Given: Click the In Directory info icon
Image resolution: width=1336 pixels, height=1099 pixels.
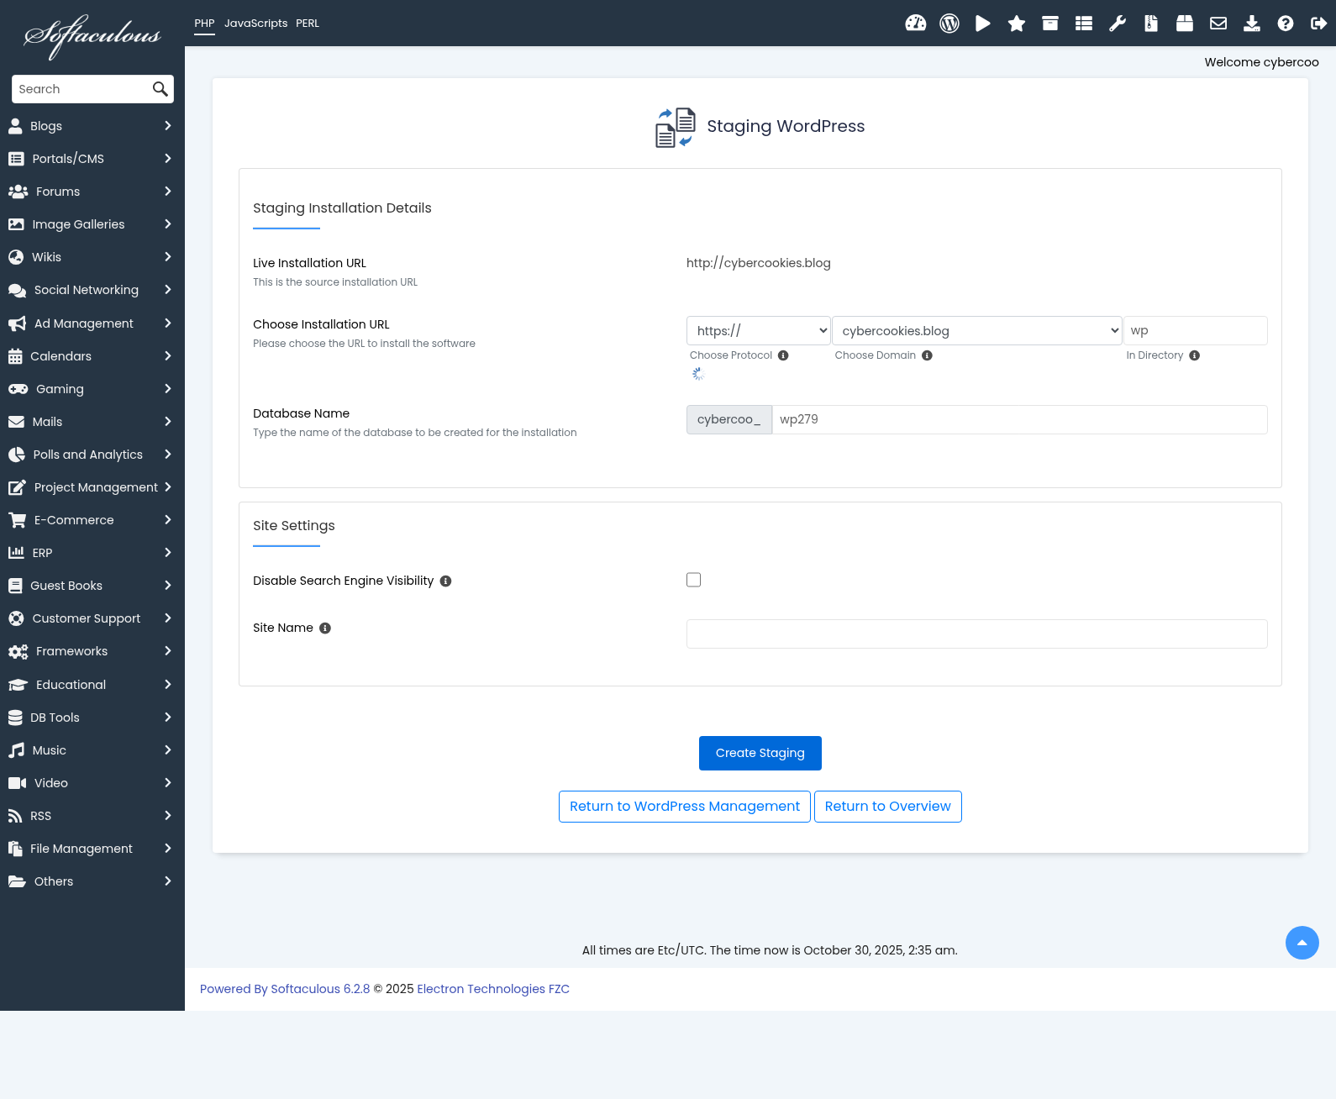Looking at the screenshot, I should [x=1194, y=355].
